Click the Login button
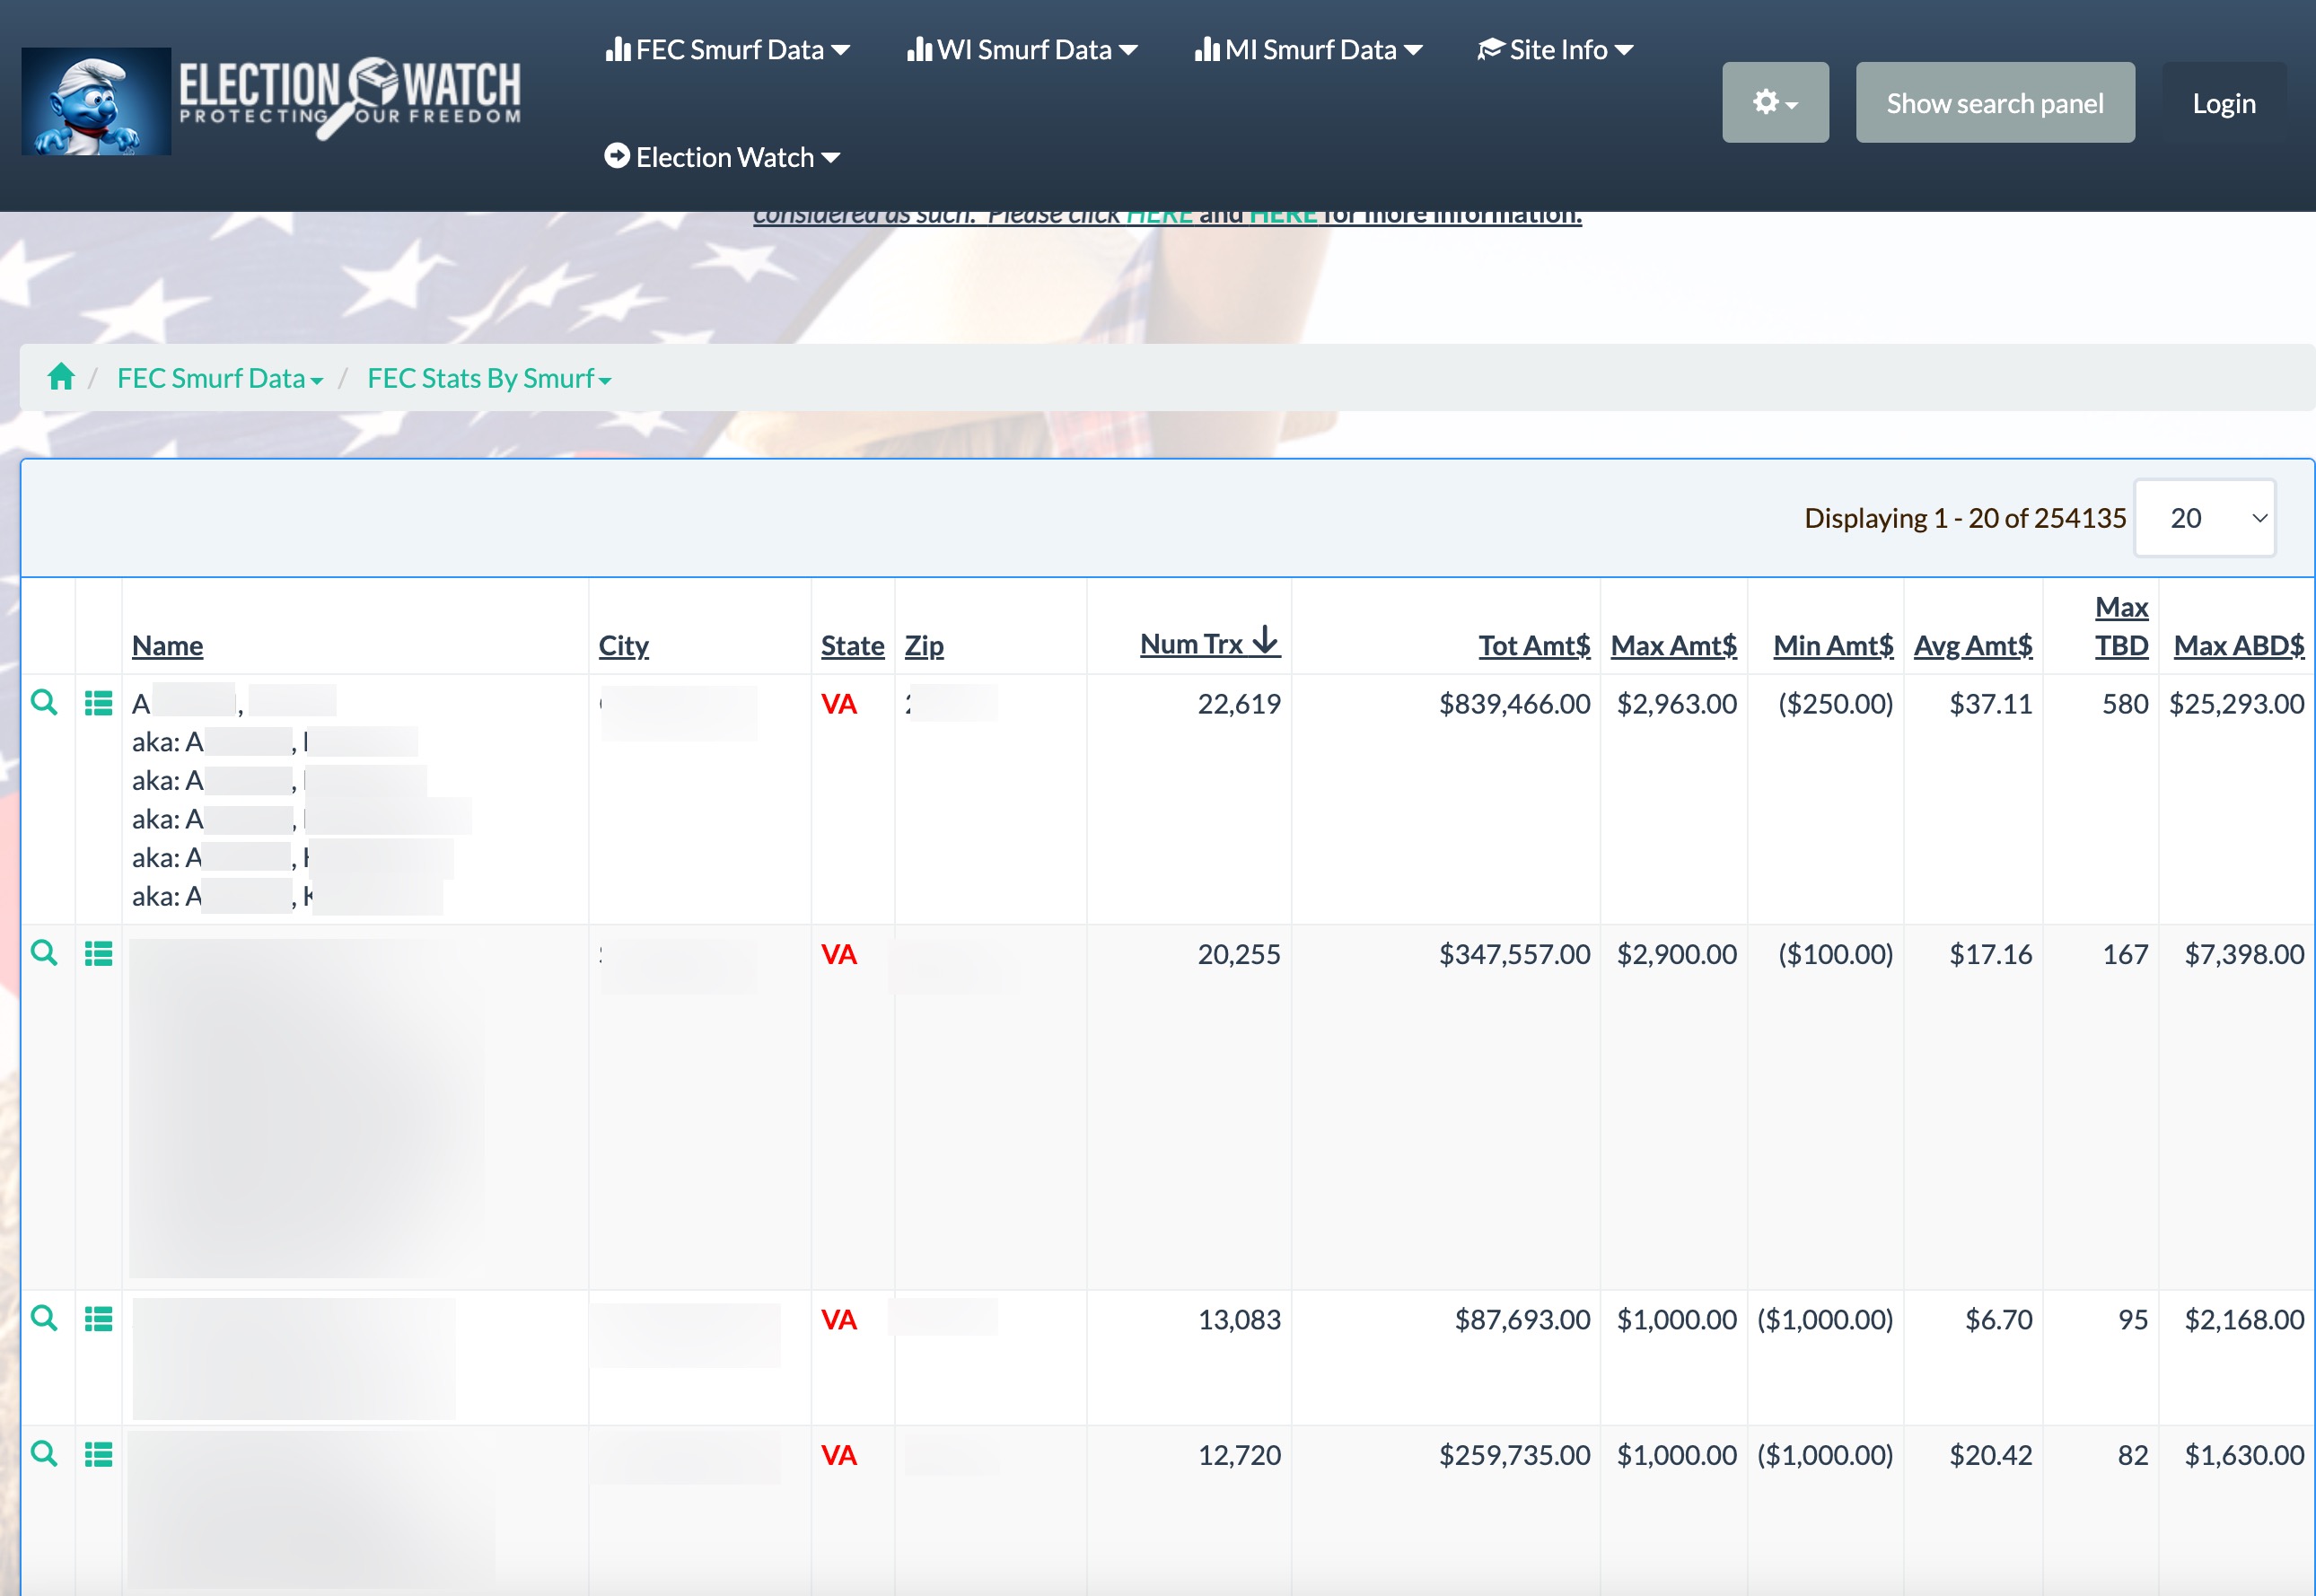 click(2223, 103)
